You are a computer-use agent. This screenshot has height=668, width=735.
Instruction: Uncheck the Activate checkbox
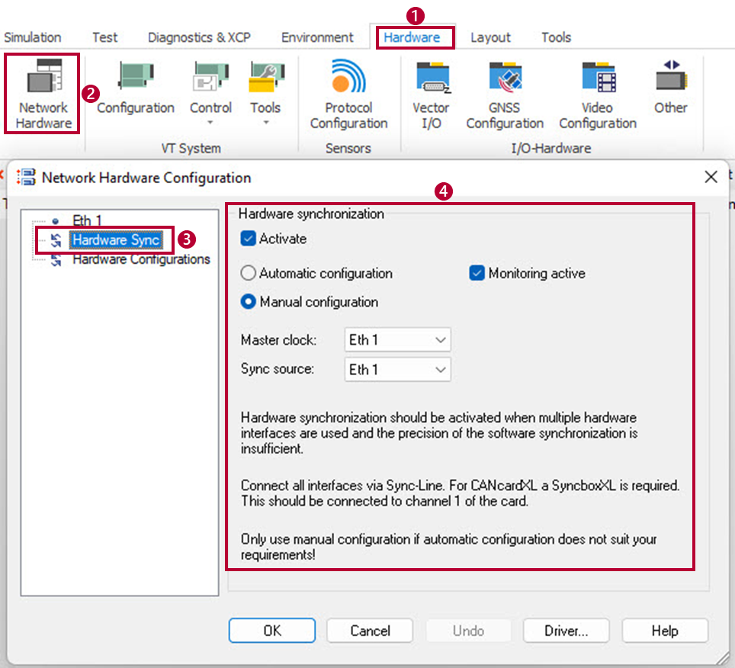[249, 239]
